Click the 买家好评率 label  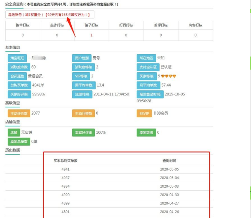tap(19, 94)
